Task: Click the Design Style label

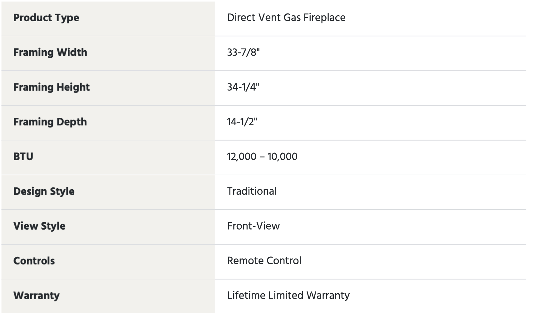Action: (x=44, y=191)
